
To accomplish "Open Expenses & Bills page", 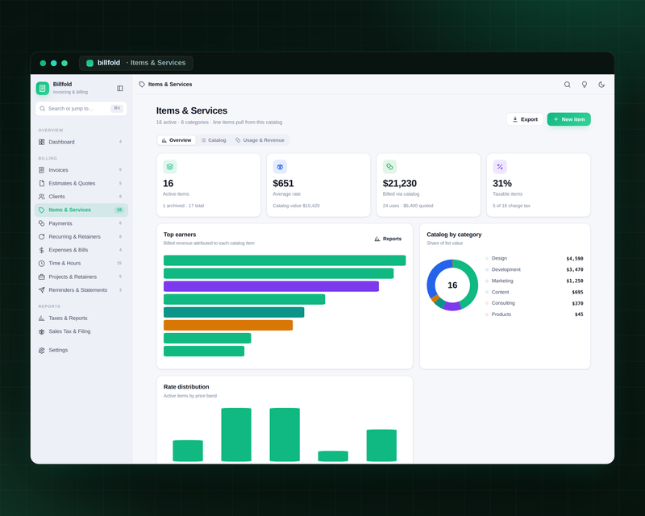I will 81,250.
